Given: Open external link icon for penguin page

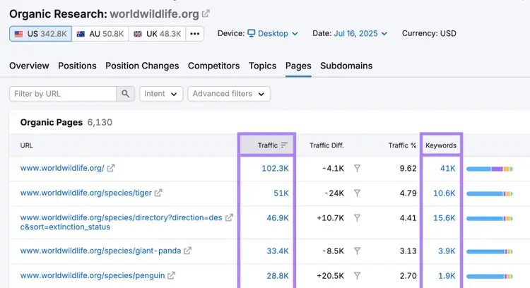Looking at the screenshot, I should (x=172, y=275).
